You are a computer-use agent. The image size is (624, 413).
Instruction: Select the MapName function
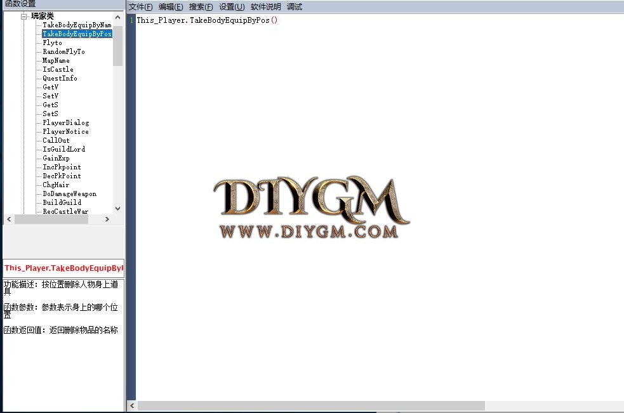pyautogui.click(x=56, y=60)
